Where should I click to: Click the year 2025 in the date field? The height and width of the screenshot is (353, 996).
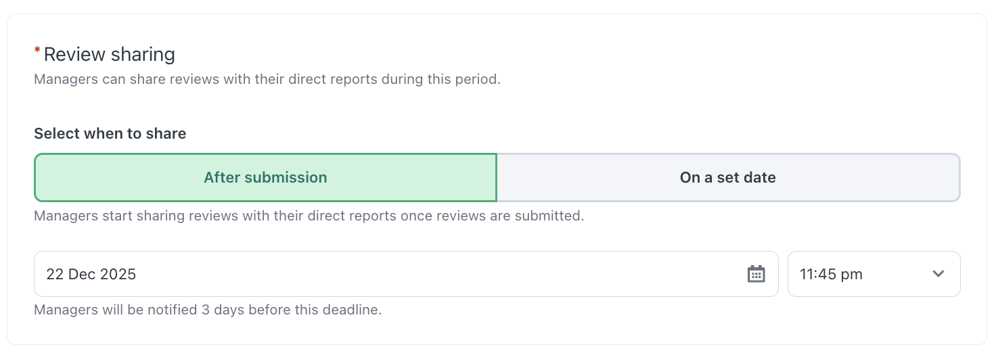[x=118, y=274]
